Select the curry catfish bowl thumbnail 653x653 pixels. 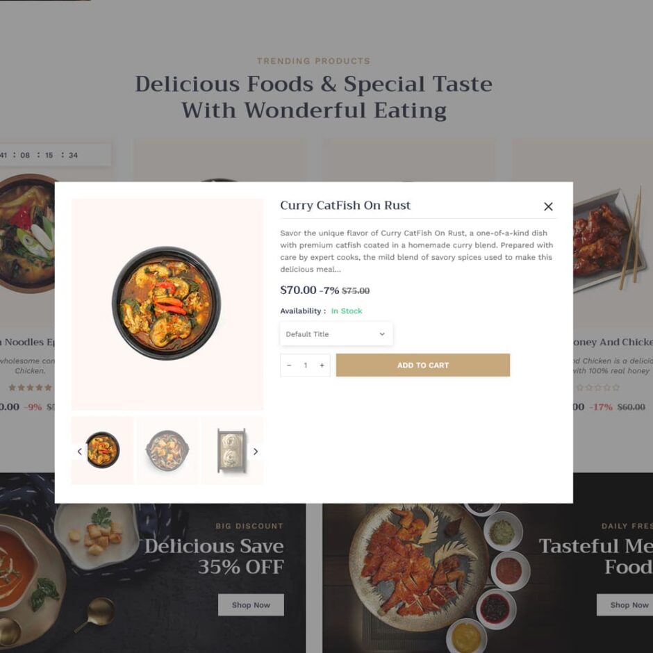(x=102, y=450)
